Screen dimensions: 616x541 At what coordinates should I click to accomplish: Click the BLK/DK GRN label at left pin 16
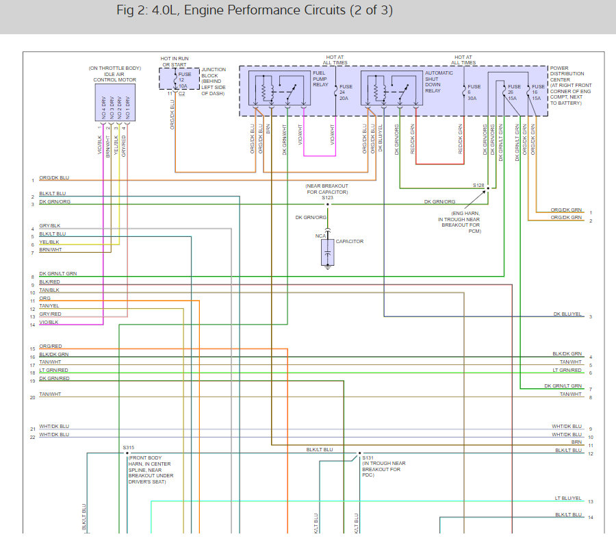coord(54,355)
